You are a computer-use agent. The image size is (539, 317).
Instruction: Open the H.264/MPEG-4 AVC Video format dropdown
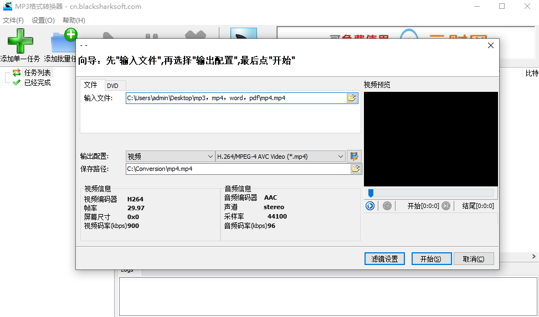click(x=280, y=157)
